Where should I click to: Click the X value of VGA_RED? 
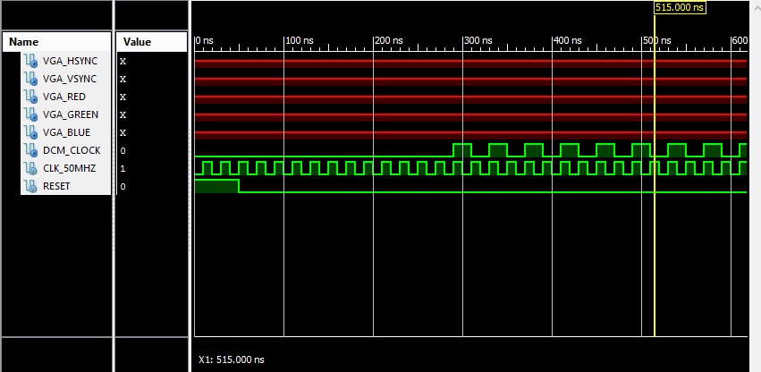pyautogui.click(x=123, y=97)
